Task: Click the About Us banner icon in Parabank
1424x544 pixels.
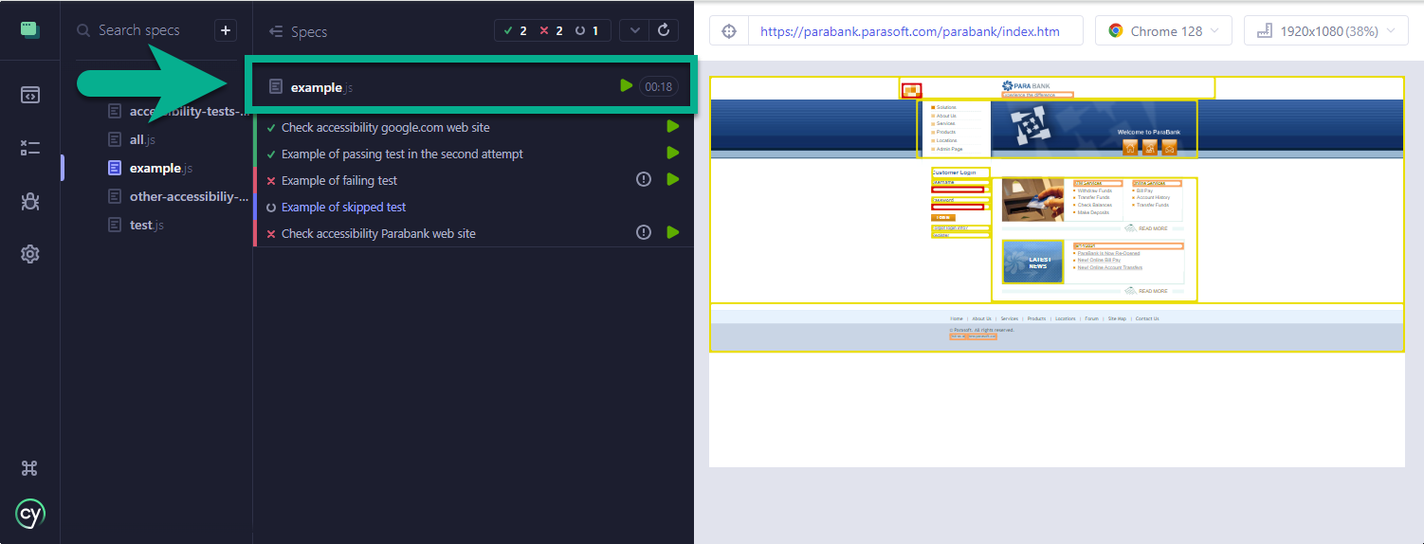Action: click(x=1149, y=148)
